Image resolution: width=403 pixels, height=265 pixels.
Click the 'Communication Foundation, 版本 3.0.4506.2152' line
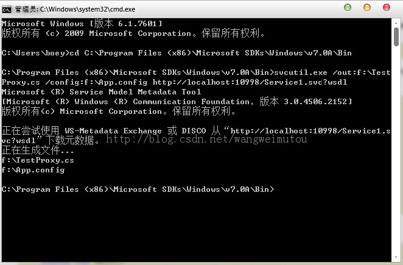tap(177, 101)
